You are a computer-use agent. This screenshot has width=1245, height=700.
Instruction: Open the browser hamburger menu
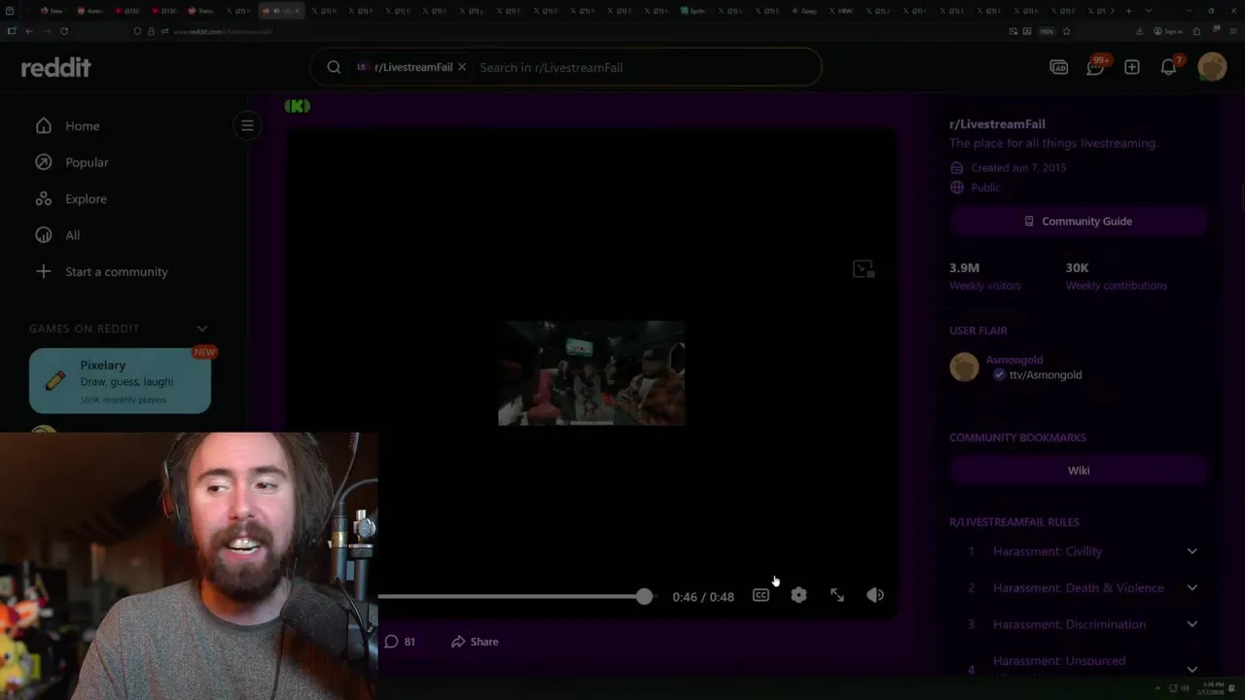pos(1233,31)
